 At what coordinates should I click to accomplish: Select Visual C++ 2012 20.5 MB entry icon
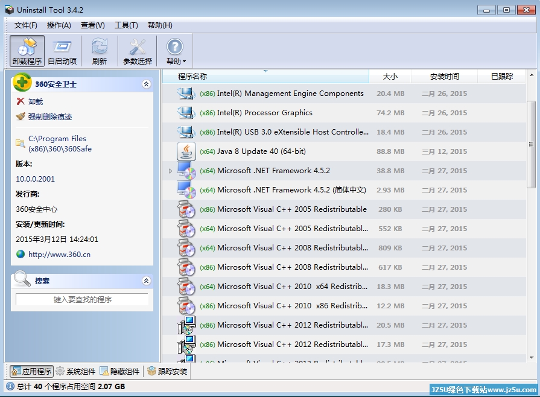coord(186,325)
